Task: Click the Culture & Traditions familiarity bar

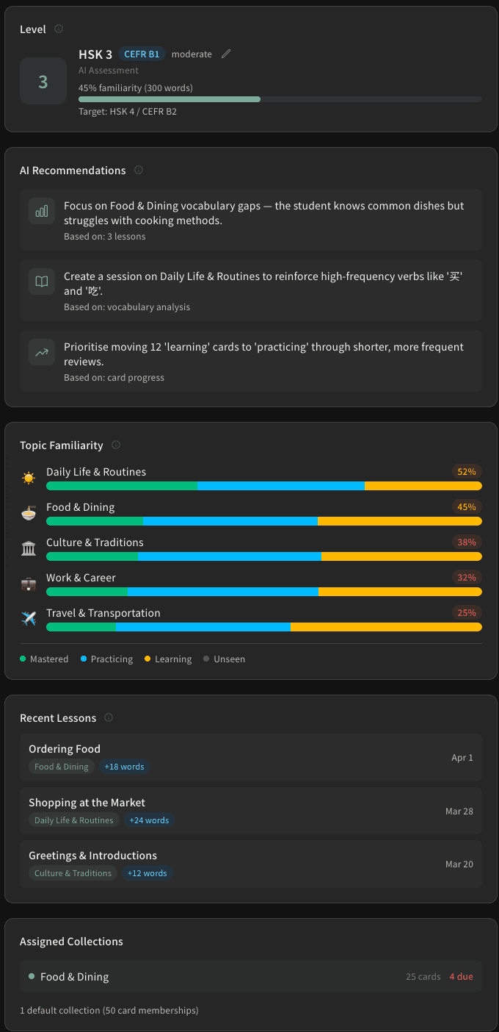Action: click(x=264, y=556)
